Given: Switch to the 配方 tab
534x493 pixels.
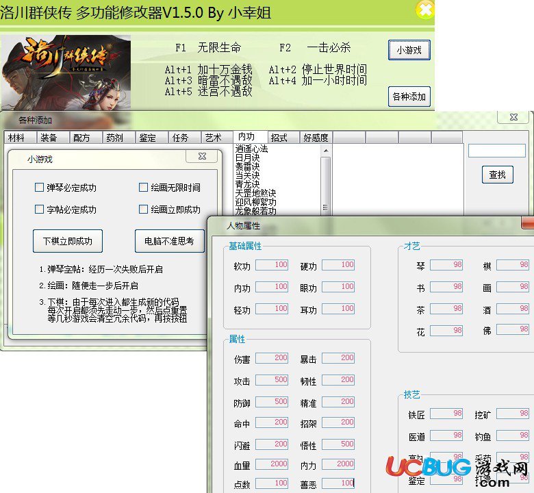Looking at the screenshot, I should click(86, 138).
